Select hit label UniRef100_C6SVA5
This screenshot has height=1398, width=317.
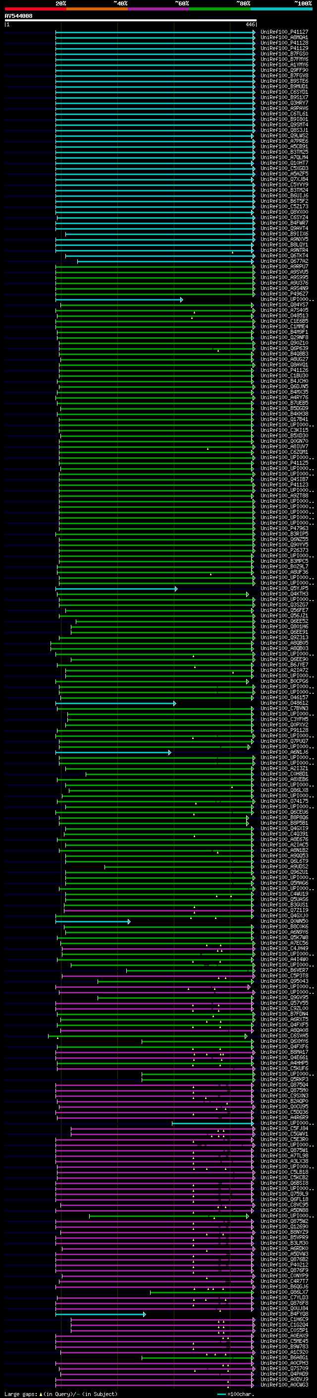click(x=284, y=1035)
